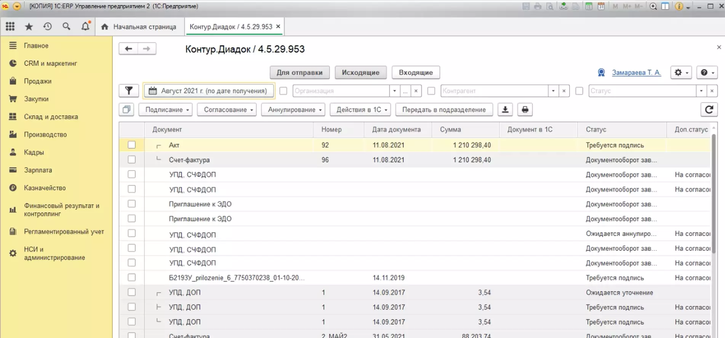The height and width of the screenshot is (338, 725).
Task: Click the filter funnel icon
Action: click(x=129, y=91)
